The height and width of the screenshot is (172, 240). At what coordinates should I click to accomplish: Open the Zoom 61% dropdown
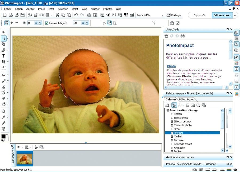pyautogui.click(x=163, y=15)
